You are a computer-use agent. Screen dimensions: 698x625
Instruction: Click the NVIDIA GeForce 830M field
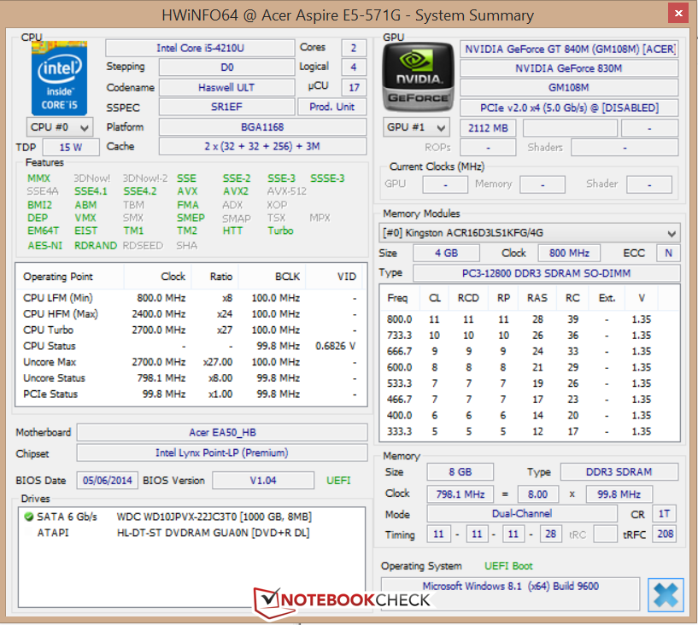(x=569, y=68)
